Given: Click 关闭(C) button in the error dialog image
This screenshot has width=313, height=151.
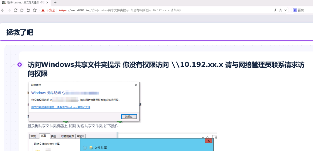Looking at the screenshot, I should 129,117.
